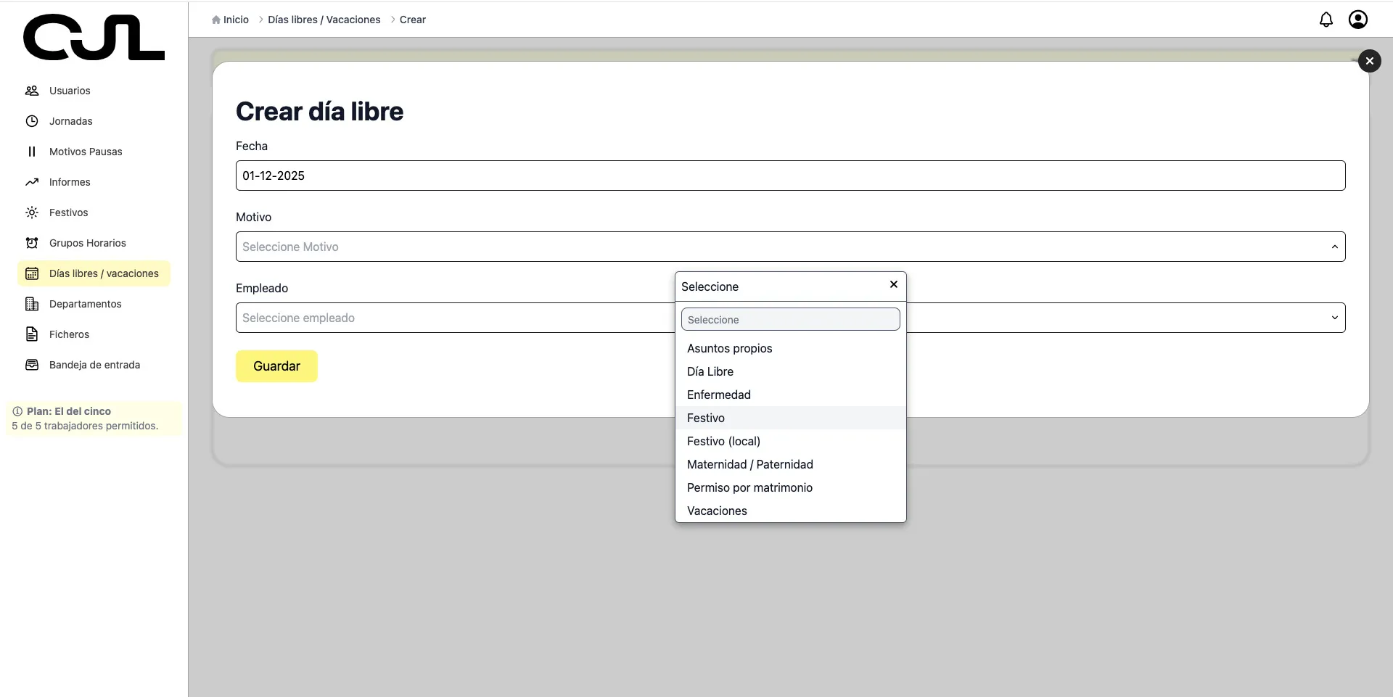Go to Días libres / Vacaciones breadcrumb
The width and height of the screenshot is (1393, 697).
(324, 20)
